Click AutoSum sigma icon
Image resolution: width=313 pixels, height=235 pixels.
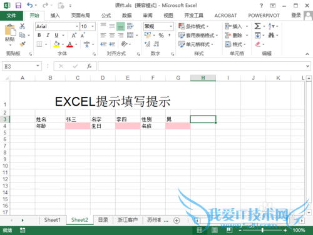click(x=257, y=26)
